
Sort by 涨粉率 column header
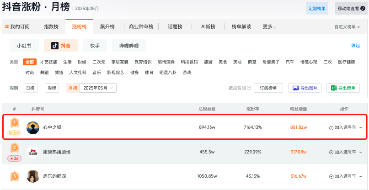[253, 109]
